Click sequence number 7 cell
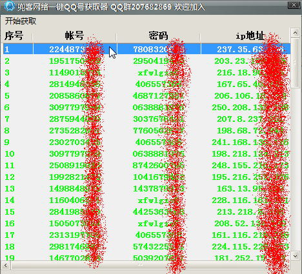 pyautogui.click(x=7, y=119)
